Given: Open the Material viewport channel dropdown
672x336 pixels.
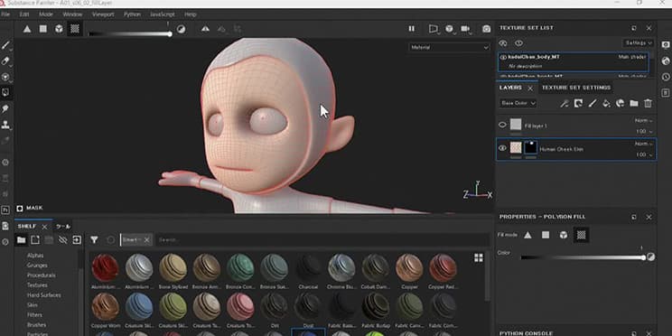Looking at the screenshot, I should [x=449, y=48].
